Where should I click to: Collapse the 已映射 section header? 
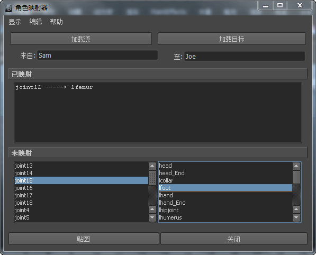(x=158, y=74)
